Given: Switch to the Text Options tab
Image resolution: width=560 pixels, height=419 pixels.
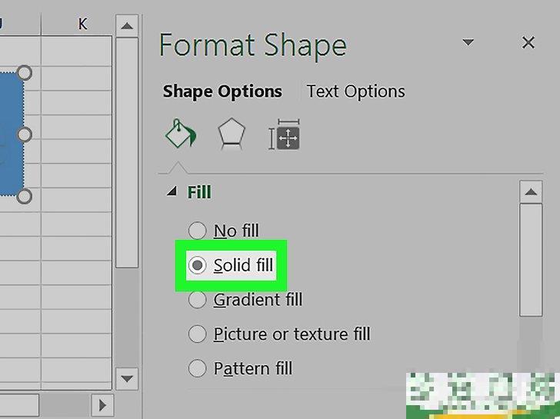Looking at the screenshot, I should pos(355,91).
